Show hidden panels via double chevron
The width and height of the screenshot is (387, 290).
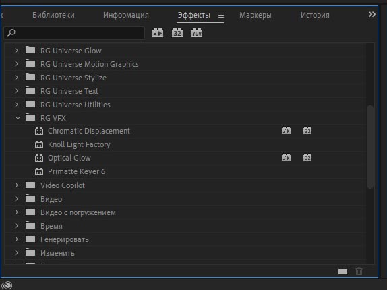(372, 14)
